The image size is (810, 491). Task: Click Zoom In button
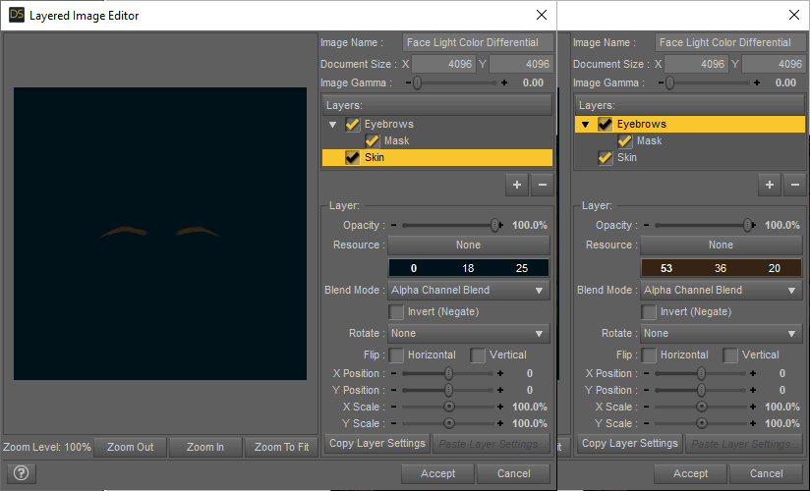pyautogui.click(x=205, y=447)
